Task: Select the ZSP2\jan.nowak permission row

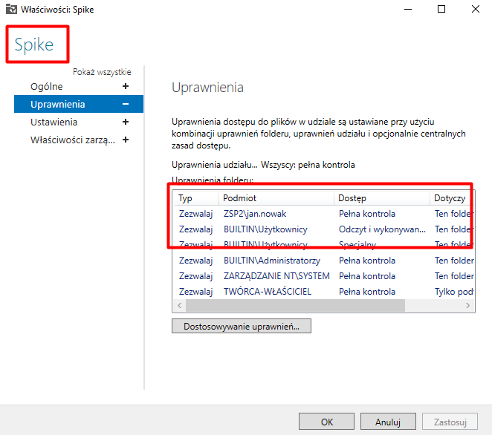Action: (255, 214)
